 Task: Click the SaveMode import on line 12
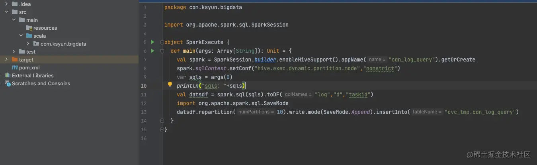tap(233, 103)
